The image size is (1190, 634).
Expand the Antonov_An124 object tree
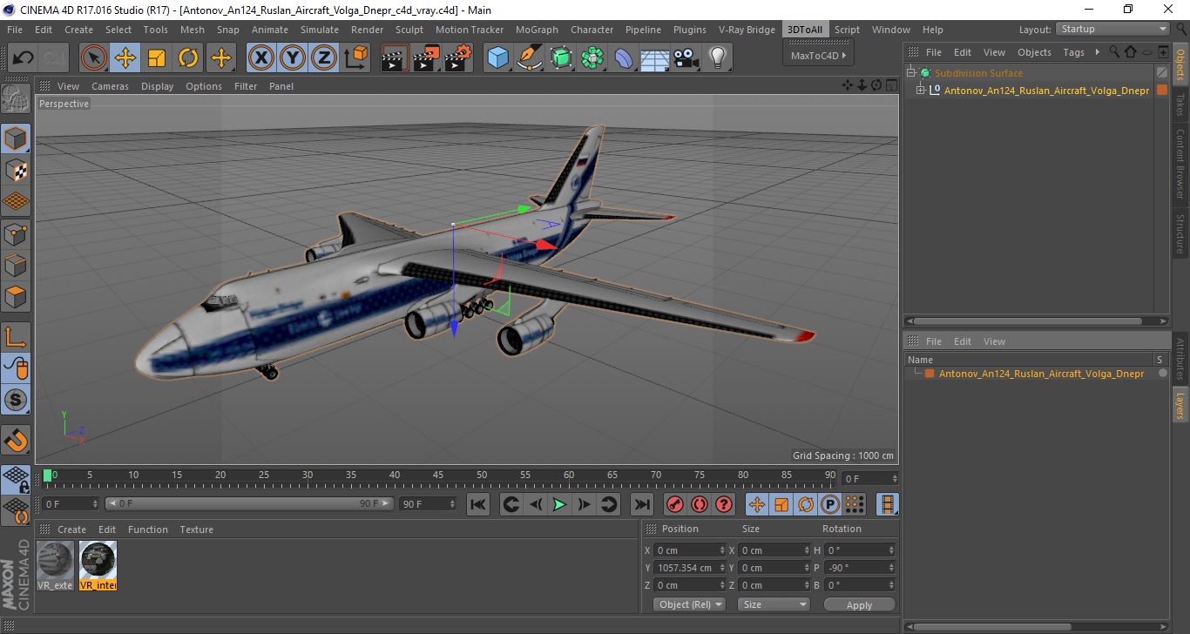coord(921,90)
